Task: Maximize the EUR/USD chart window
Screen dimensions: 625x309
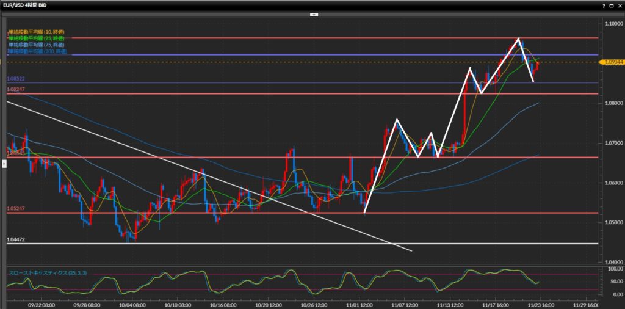Action: click(x=611, y=5)
